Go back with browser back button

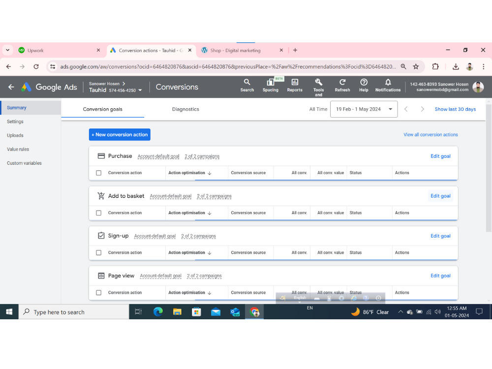pos(8,66)
